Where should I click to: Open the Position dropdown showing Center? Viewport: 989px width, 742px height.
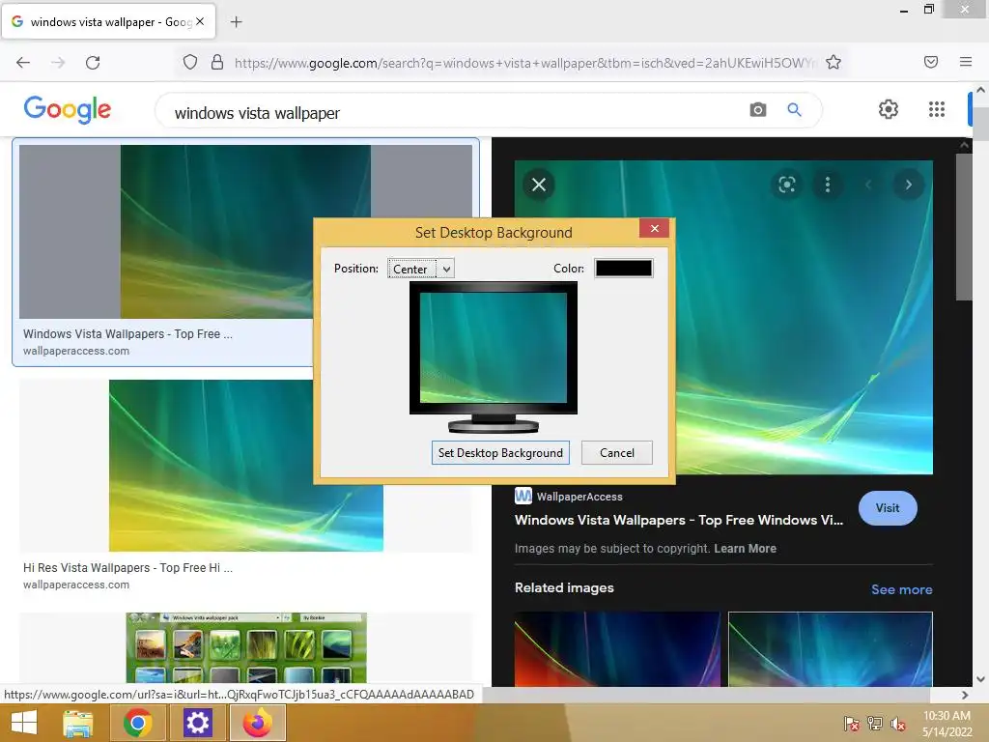[x=421, y=269]
